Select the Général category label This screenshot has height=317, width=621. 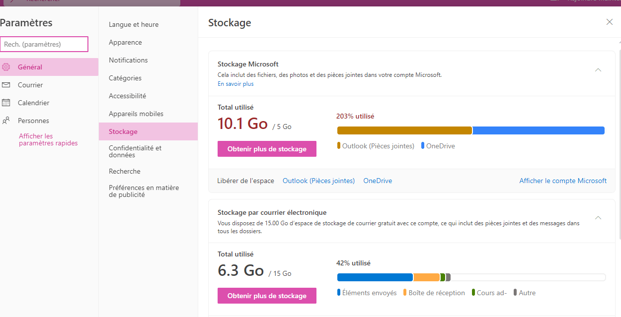click(30, 67)
